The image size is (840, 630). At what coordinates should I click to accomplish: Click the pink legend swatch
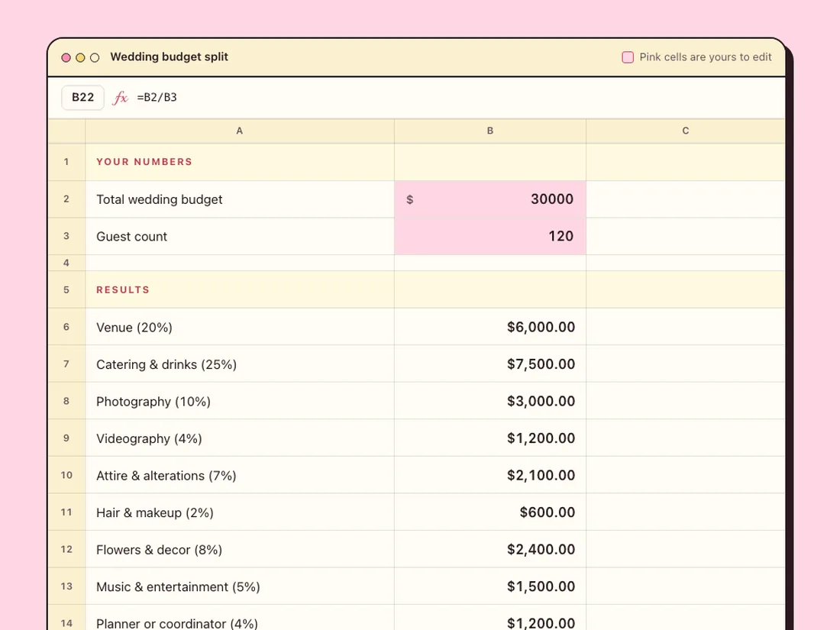coord(628,57)
